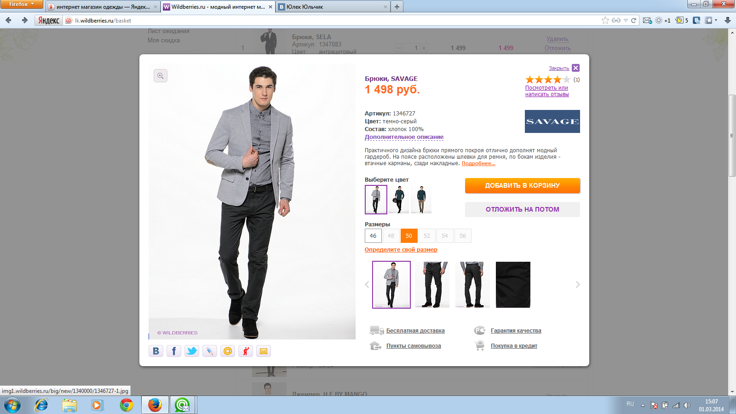Viewport: 736px width, 414px height.
Task: Open the Firefox menu button
Action: pyautogui.click(x=22, y=4)
